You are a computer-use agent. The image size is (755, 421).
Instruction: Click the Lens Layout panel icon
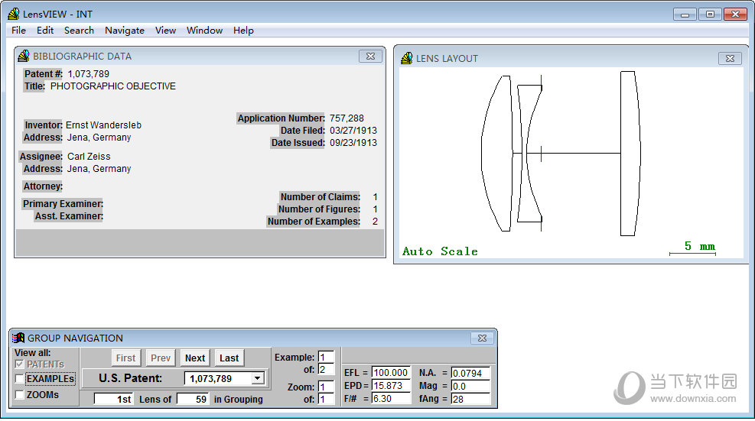tap(407, 58)
